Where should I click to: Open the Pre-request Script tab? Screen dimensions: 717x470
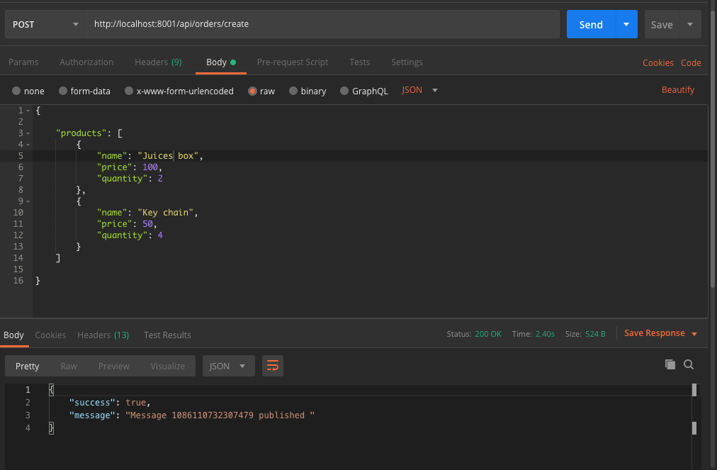click(x=293, y=62)
